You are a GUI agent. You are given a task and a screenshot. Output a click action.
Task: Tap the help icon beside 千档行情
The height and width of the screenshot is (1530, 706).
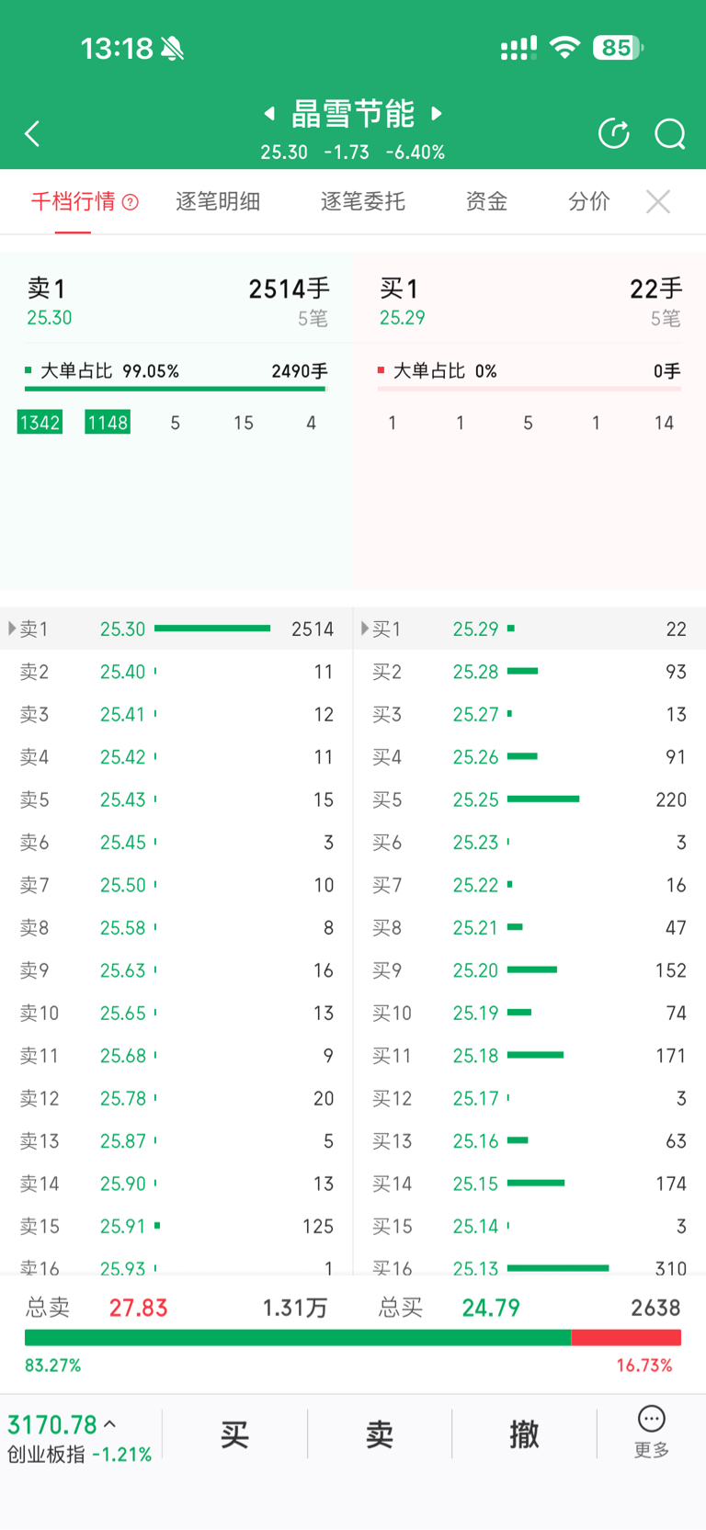pyautogui.click(x=131, y=202)
